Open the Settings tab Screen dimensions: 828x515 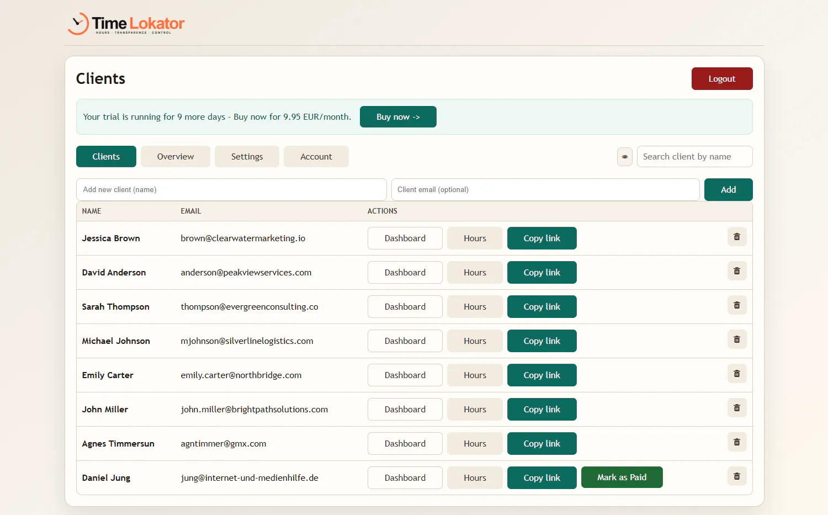point(247,156)
